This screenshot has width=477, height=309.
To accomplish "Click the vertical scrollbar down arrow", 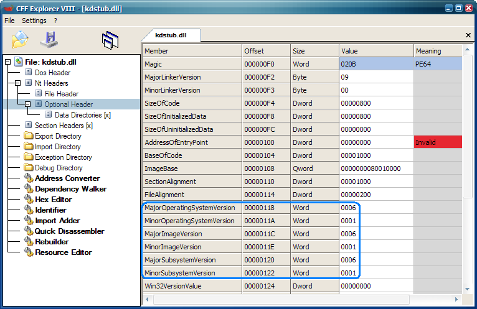I will 468,289.
